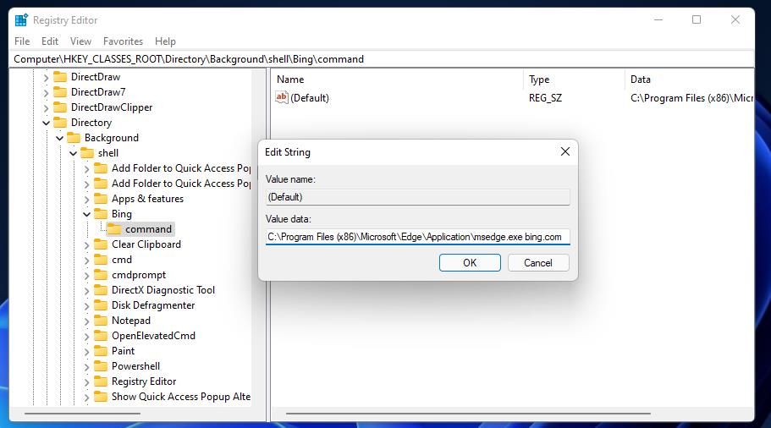Expand the DirectDraw7 key
Image resolution: width=771 pixels, height=428 pixels.
point(46,93)
